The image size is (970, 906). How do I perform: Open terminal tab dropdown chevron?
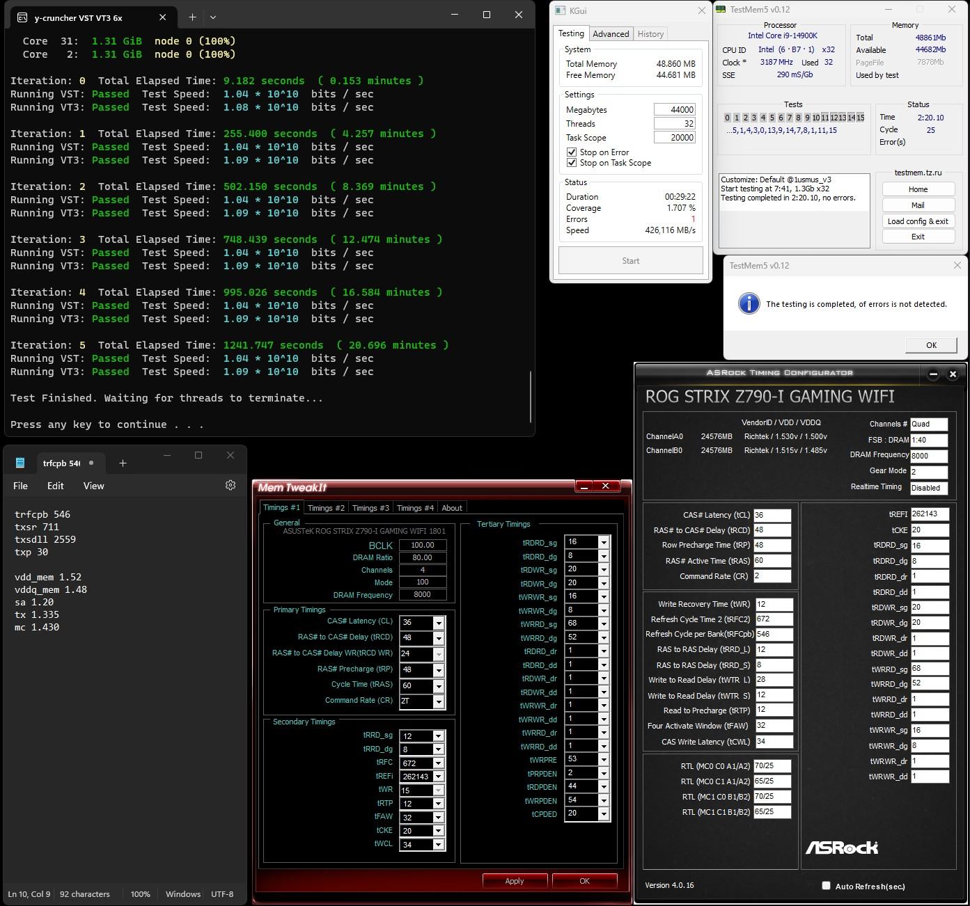(x=213, y=17)
